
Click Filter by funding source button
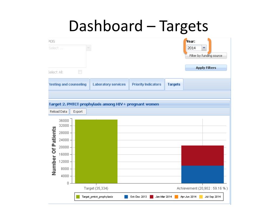coord(206,56)
